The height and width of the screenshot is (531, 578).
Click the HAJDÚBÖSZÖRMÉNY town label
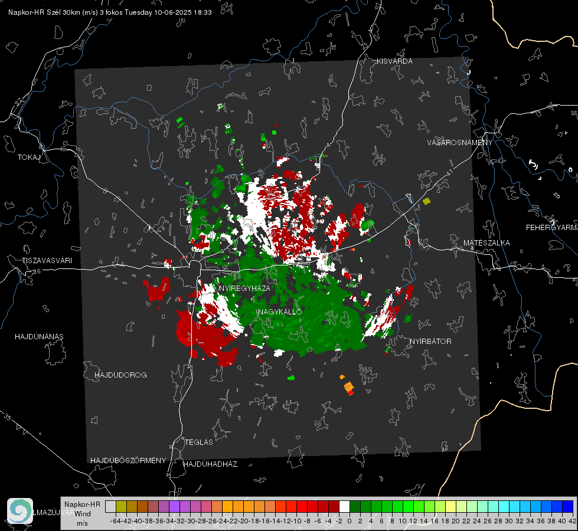(128, 460)
